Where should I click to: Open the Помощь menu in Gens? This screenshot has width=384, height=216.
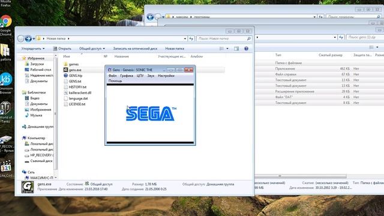click(115, 81)
